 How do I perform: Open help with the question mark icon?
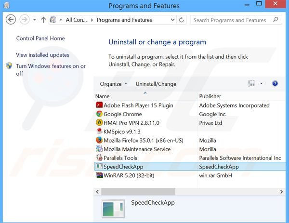tap(275, 84)
